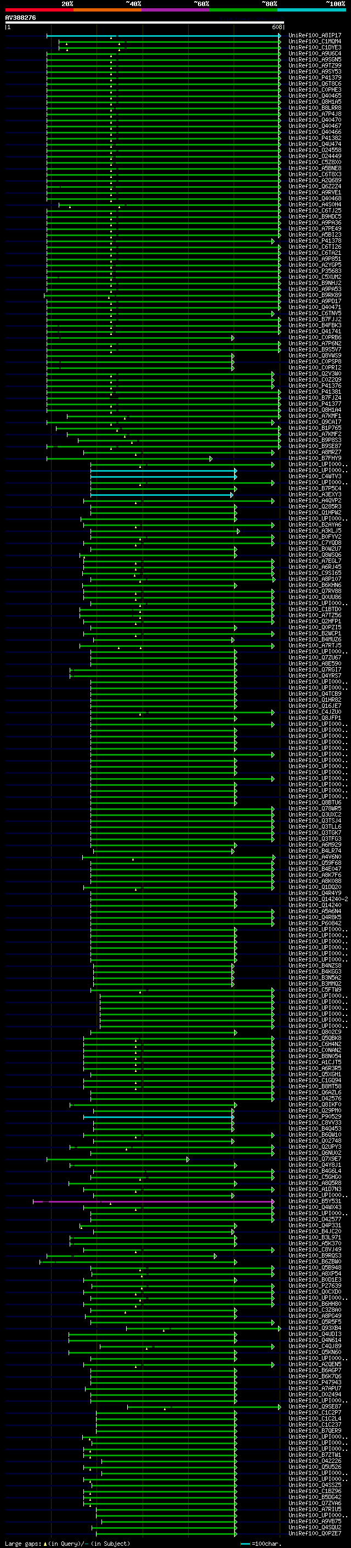
Task: Click the purple 40-60% legend segment
Action: (176, 10)
